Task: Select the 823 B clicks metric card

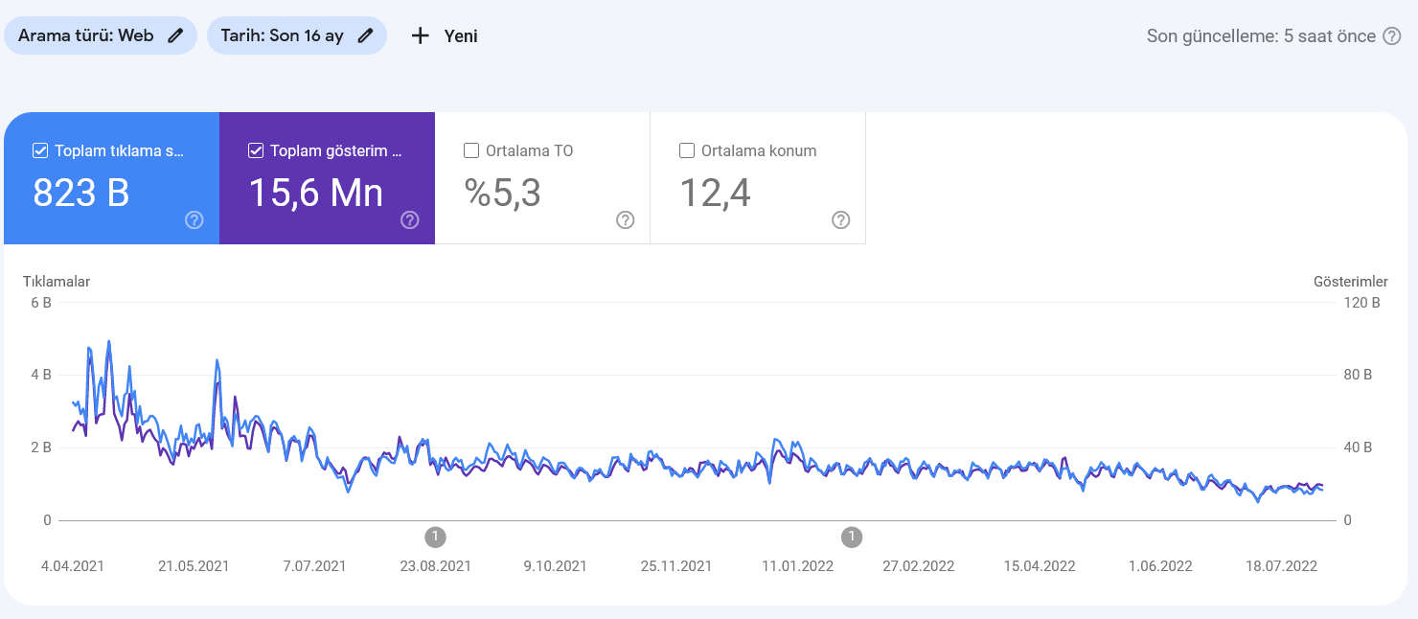Action: [x=111, y=178]
